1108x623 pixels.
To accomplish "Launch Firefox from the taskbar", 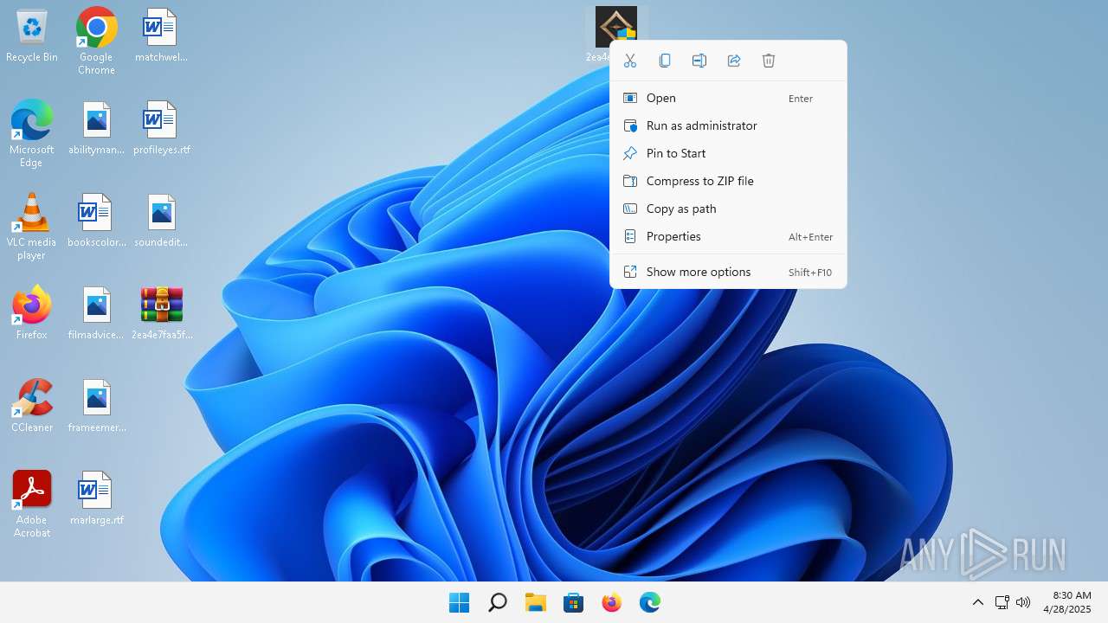I will click(611, 602).
